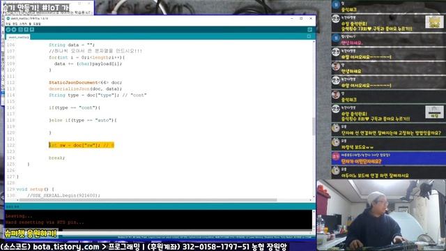Click the 'StaticJsonDocument<64> doc;' line
446x251 pixels.
tap(85, 82)
